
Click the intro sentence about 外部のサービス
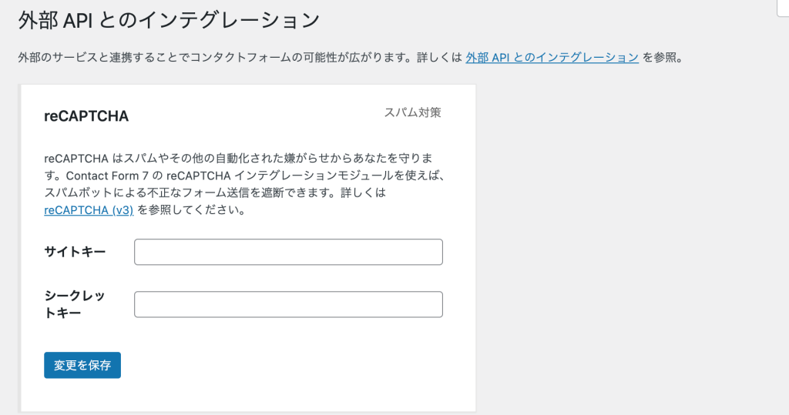coord(240,58)
